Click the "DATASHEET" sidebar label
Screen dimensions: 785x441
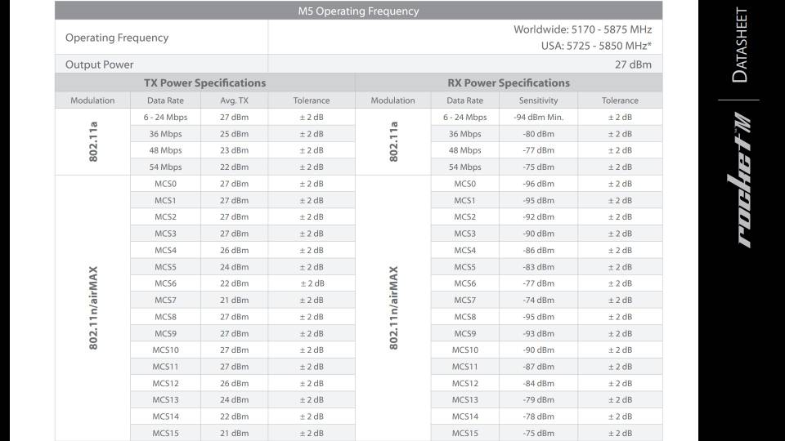pos(739,45)
